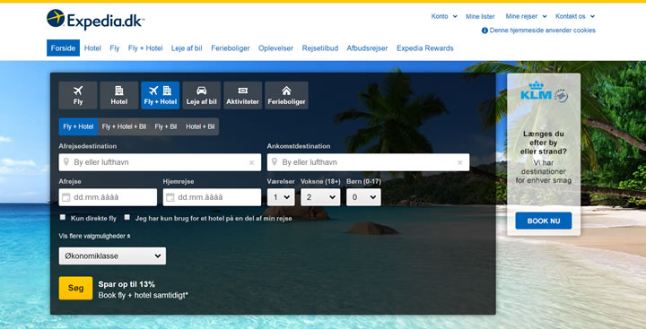Select the Fly airplane icon tab

coord(78,95)
